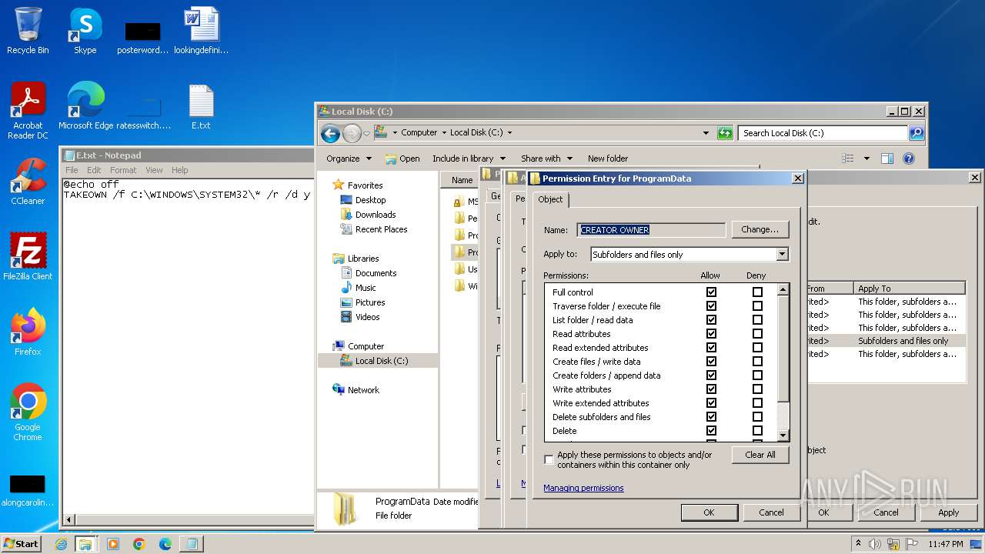Screen dimensions: 985x554
Task: Check Allow for Full control
Action: pos(711,292)
